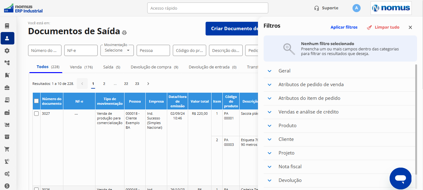Click the headset Suporte icon
This screenshot has width=423, height=190.
pyautogui.click(x=317, y=8)
